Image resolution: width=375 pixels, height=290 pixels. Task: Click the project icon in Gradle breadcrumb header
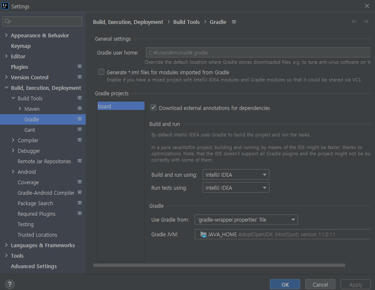pyautogui.click(x=234, y=22)
